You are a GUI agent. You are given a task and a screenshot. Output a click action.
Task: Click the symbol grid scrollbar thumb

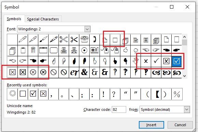184,42
